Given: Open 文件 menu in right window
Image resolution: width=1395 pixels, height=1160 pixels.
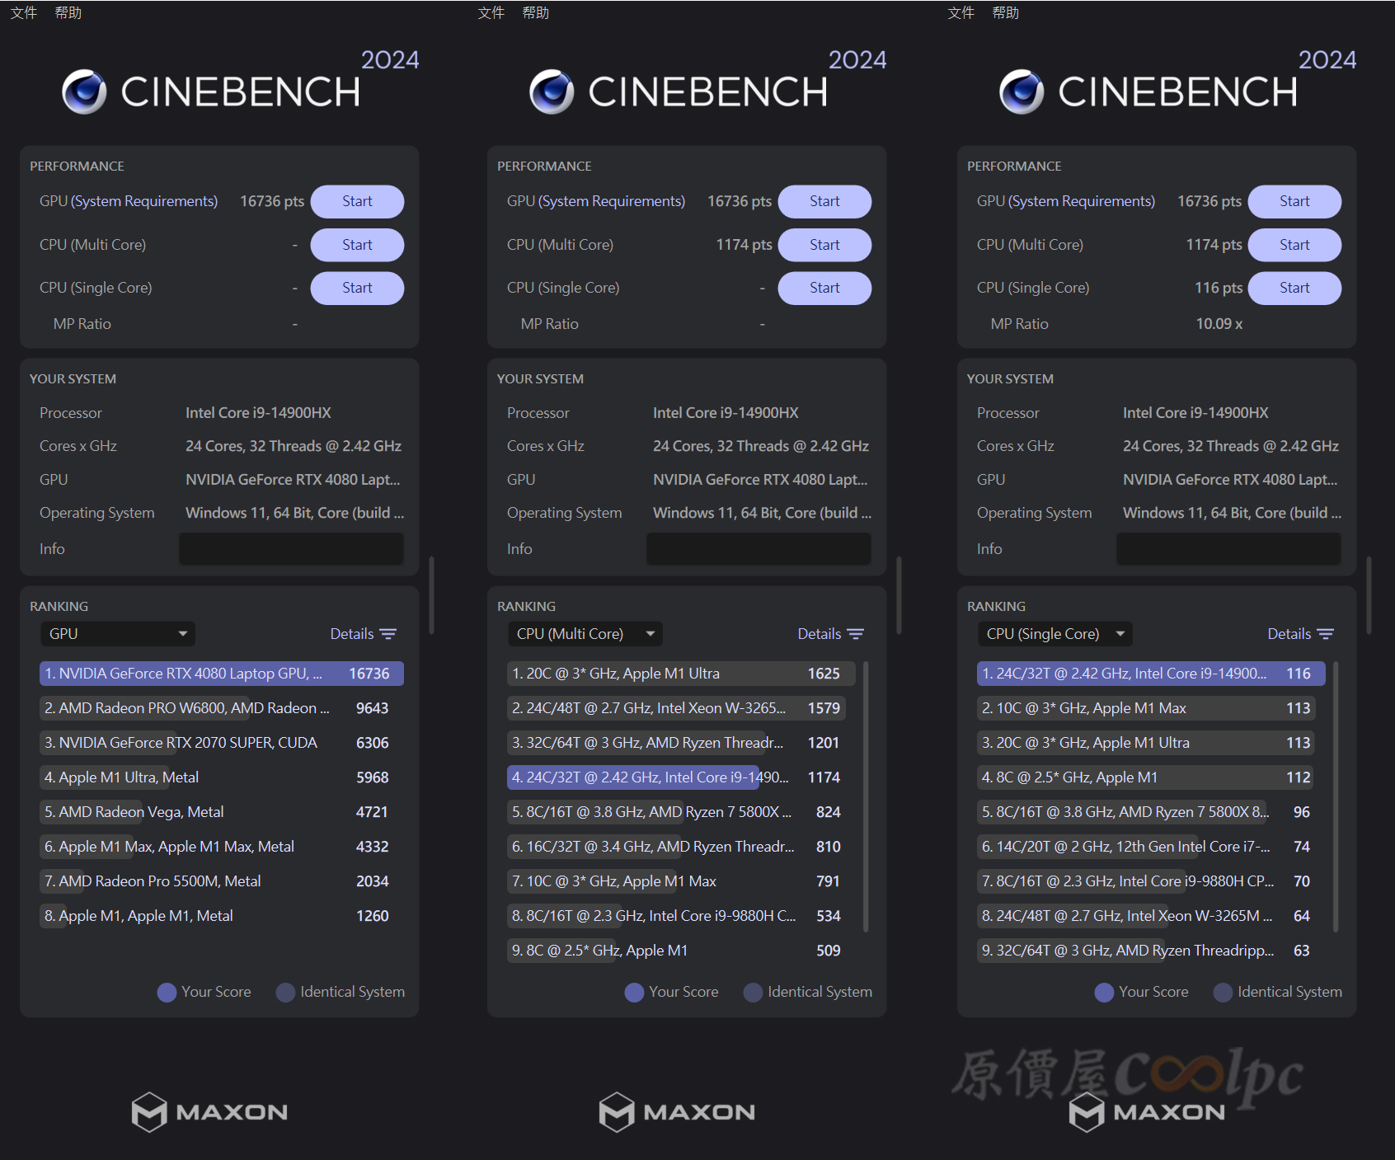Looking at the screenshot, I should (961, 12).
